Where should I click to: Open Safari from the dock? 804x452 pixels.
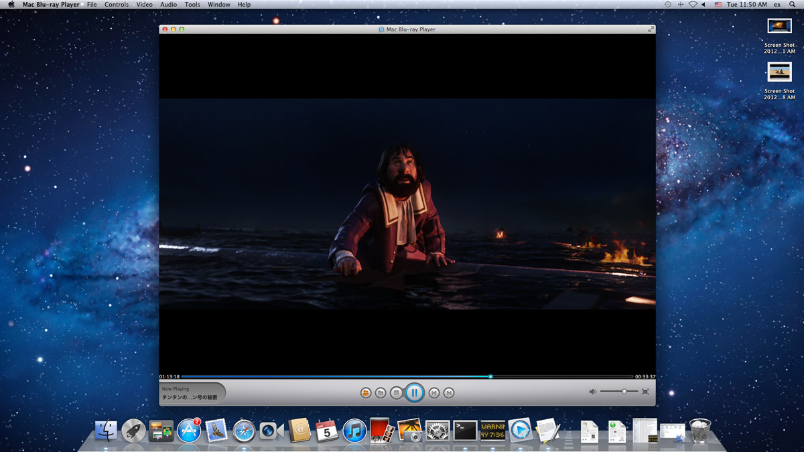pos(244,431)
